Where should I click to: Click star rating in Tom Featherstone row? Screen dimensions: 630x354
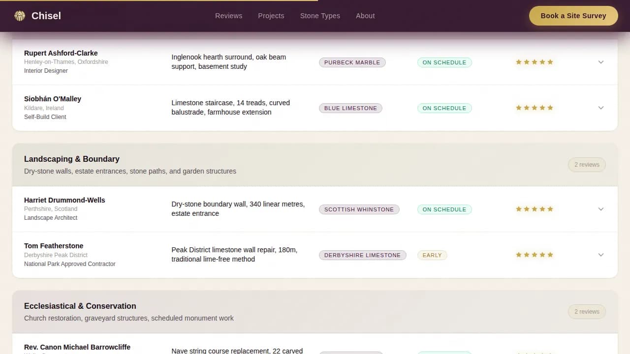point(535,255)
